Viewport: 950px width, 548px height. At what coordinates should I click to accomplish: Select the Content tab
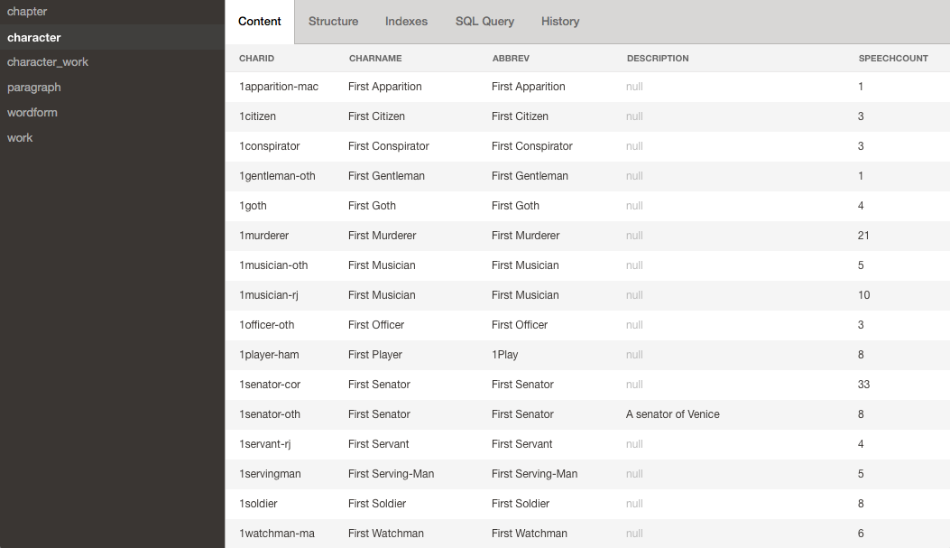click(260, 22)
